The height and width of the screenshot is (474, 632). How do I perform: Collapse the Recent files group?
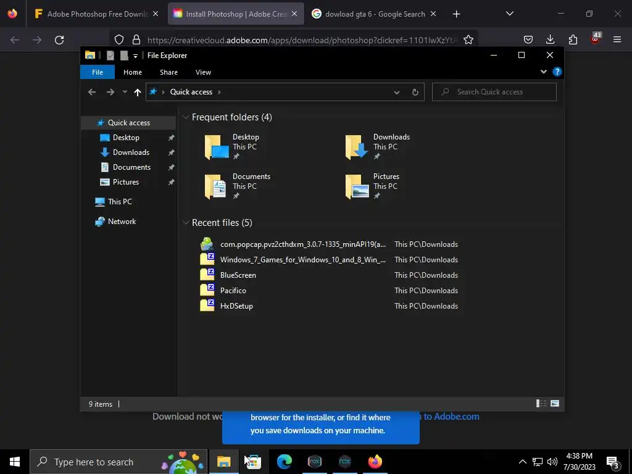186,222
